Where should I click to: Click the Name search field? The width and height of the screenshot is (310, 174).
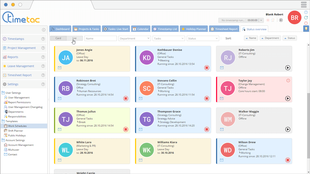point(101,38)
